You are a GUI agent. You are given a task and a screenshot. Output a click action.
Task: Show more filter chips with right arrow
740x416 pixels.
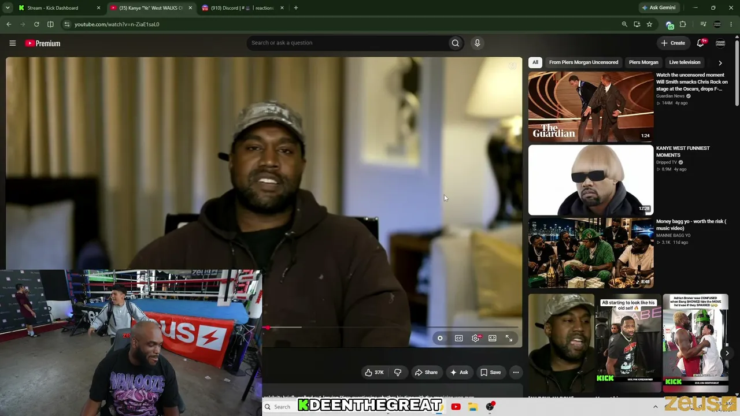720,62
